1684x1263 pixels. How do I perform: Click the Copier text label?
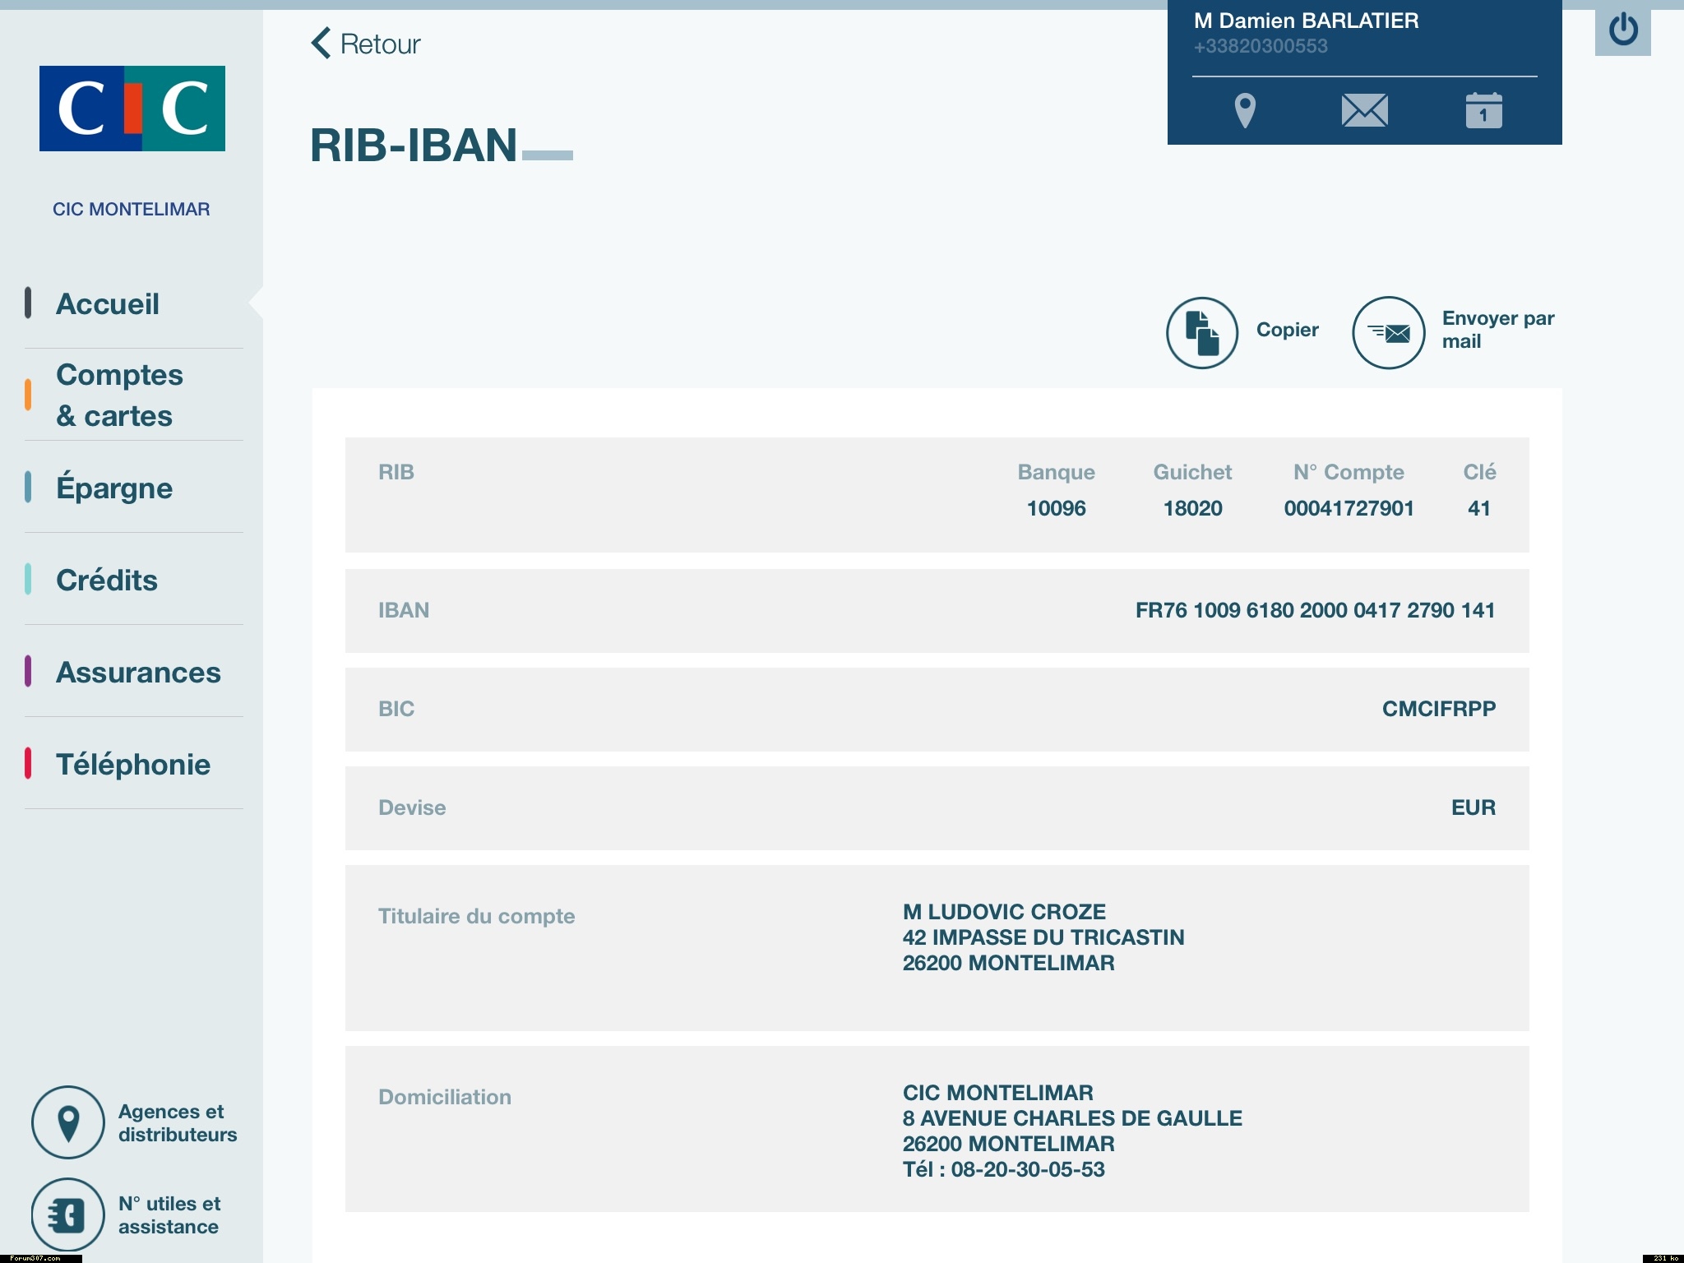tap(1287, 330)
